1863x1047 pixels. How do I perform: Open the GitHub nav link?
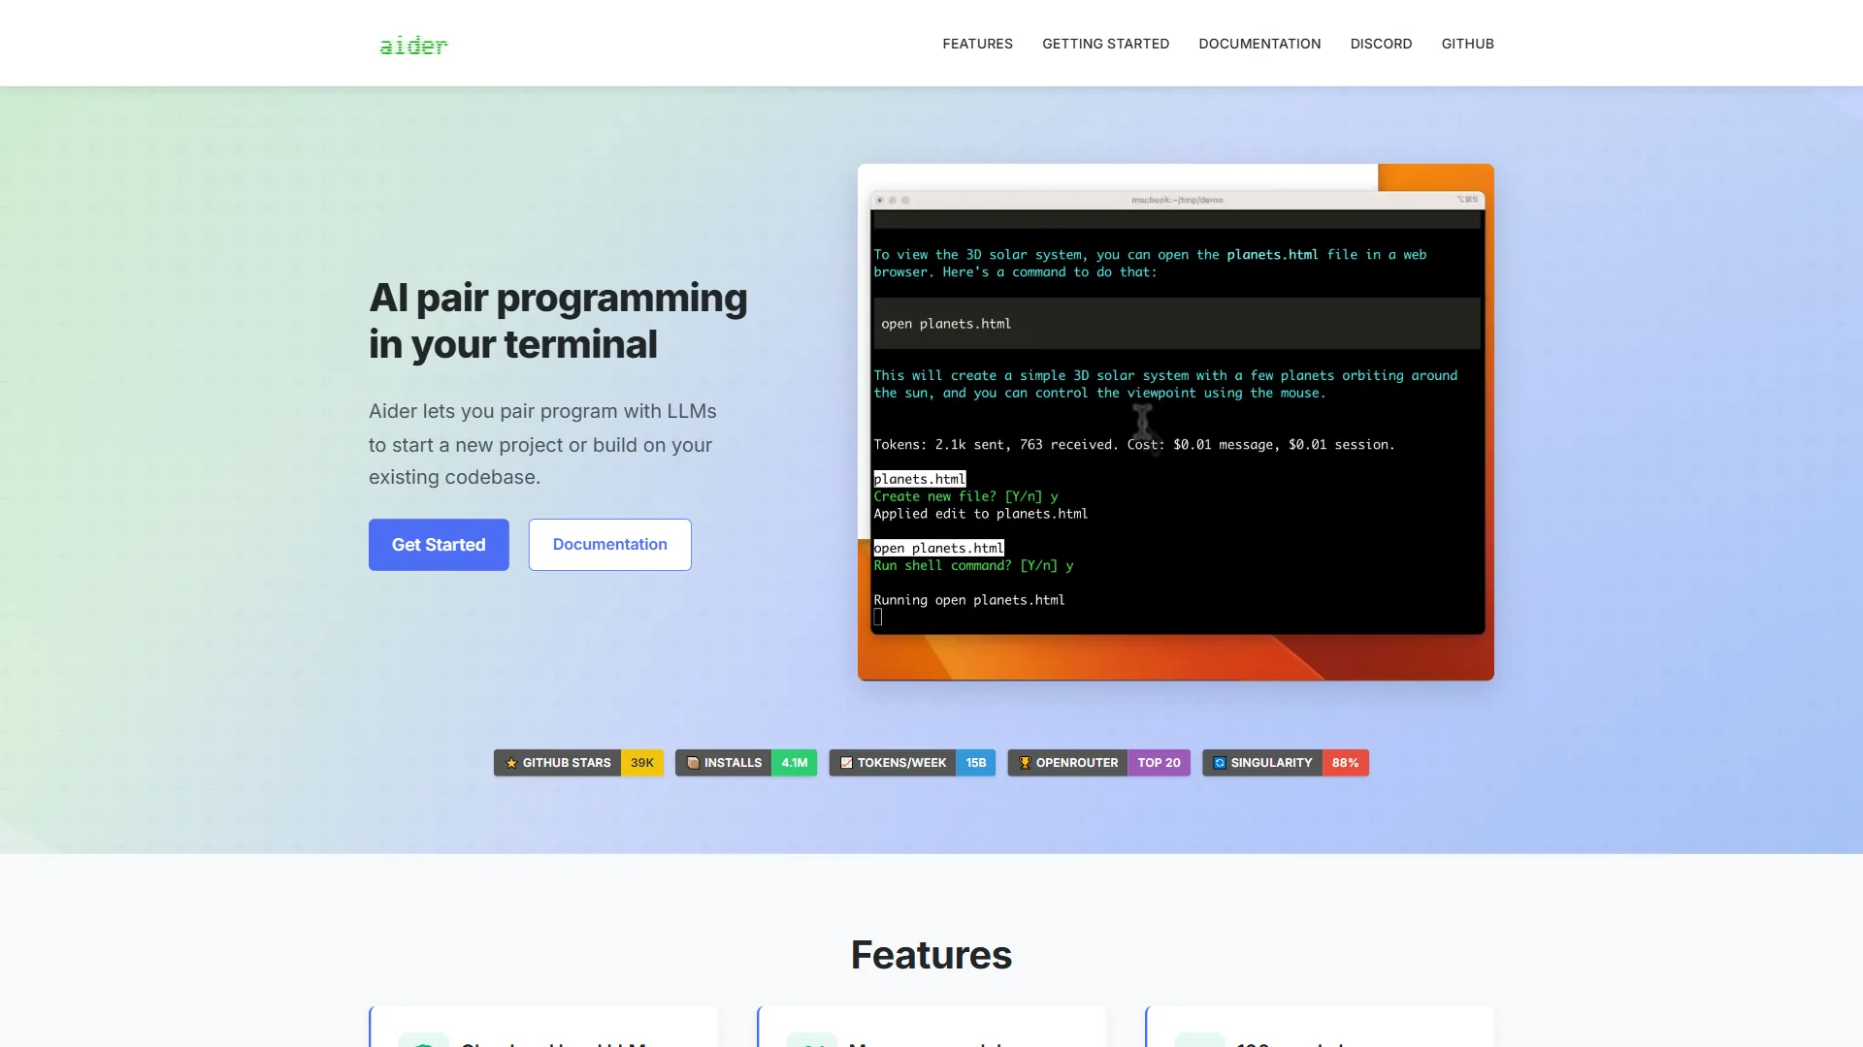tap(1467, 44)
